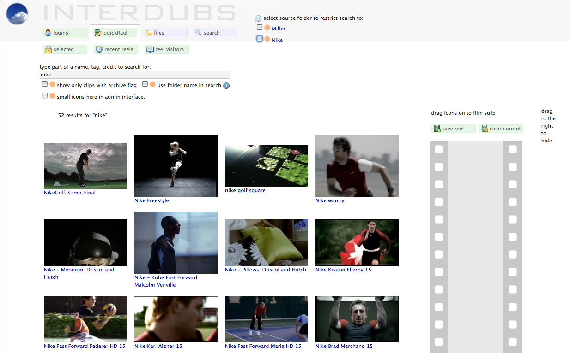Image resolution: width=570 pixels, height=353 pixels.
Task: Click the padlock icon on 'selected'
Action: point(49,49)
